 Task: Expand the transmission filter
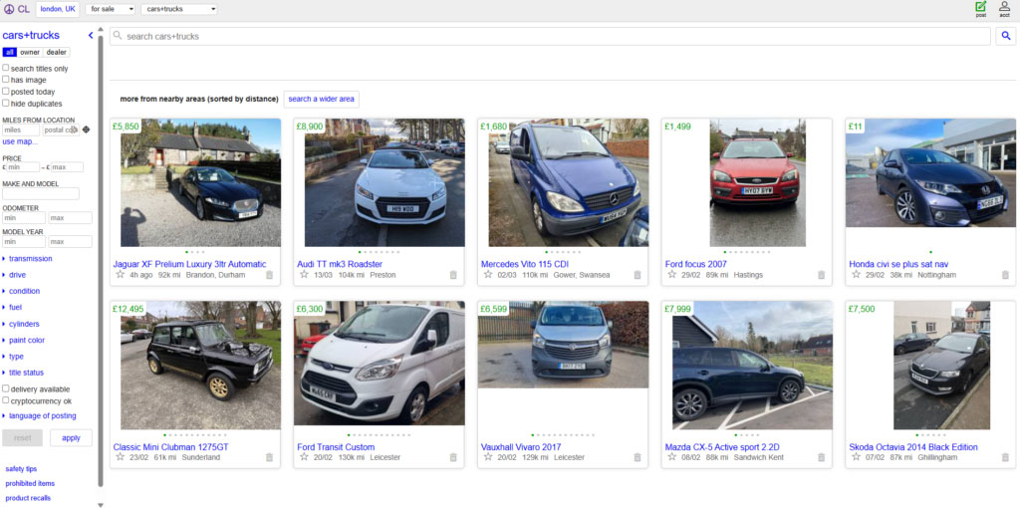point(27,258)
